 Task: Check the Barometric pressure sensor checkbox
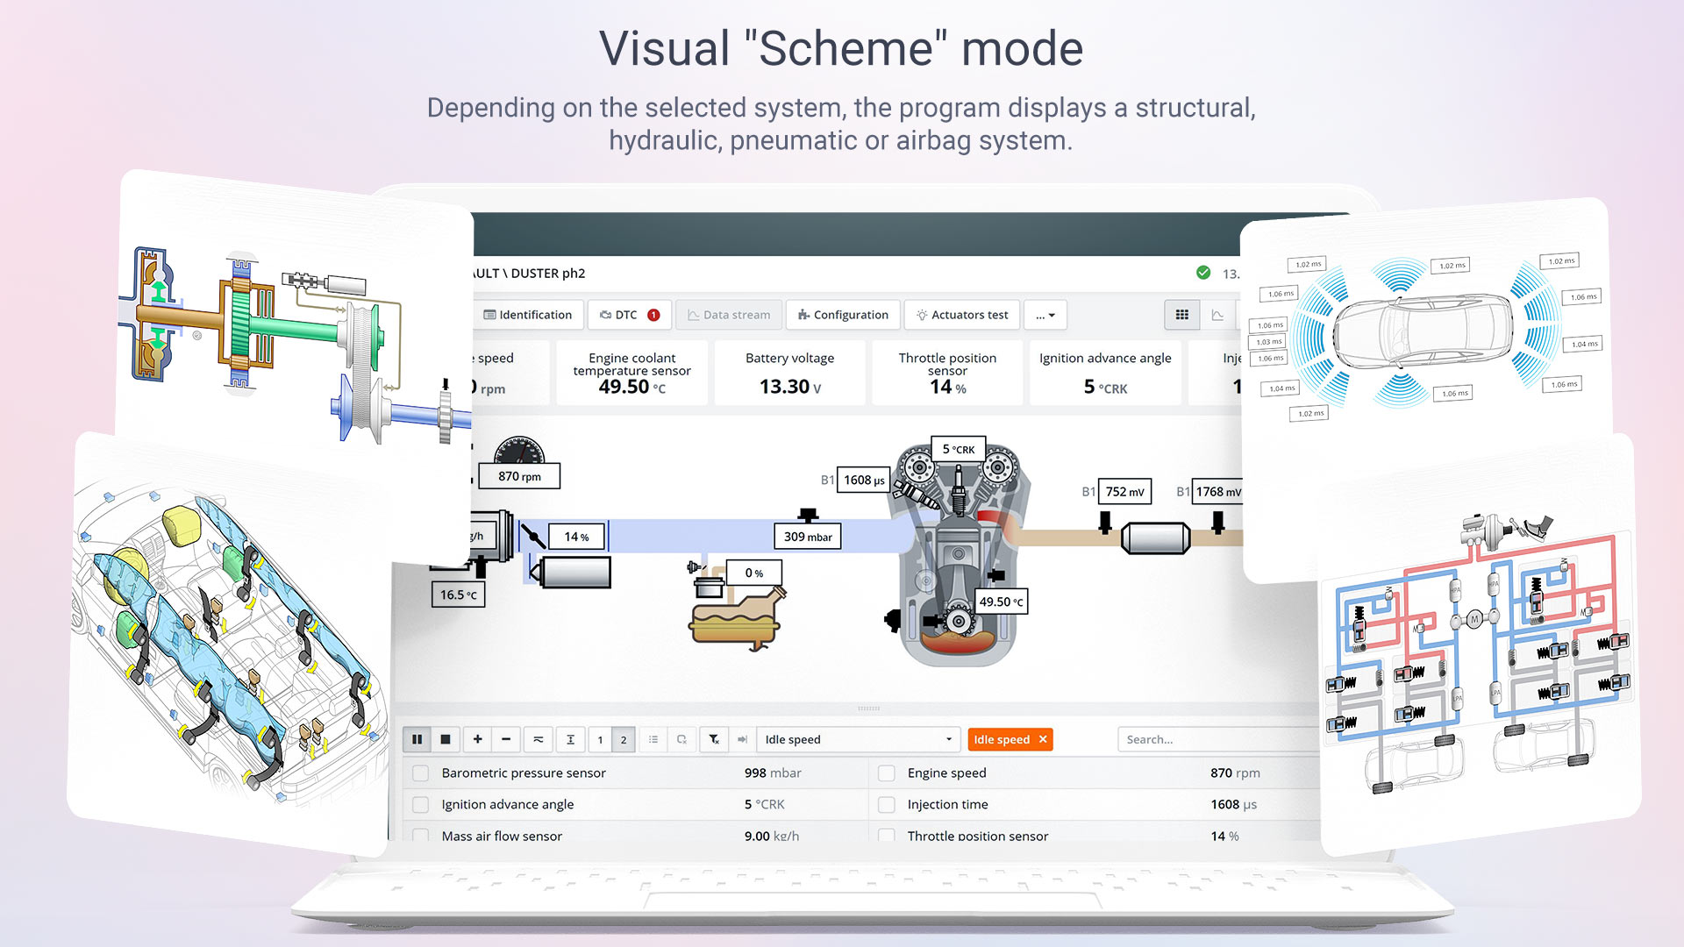[421, 773]
